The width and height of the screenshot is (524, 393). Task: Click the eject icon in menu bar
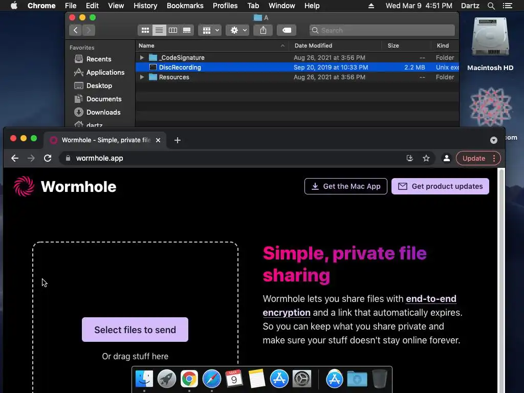coord(371,6)
